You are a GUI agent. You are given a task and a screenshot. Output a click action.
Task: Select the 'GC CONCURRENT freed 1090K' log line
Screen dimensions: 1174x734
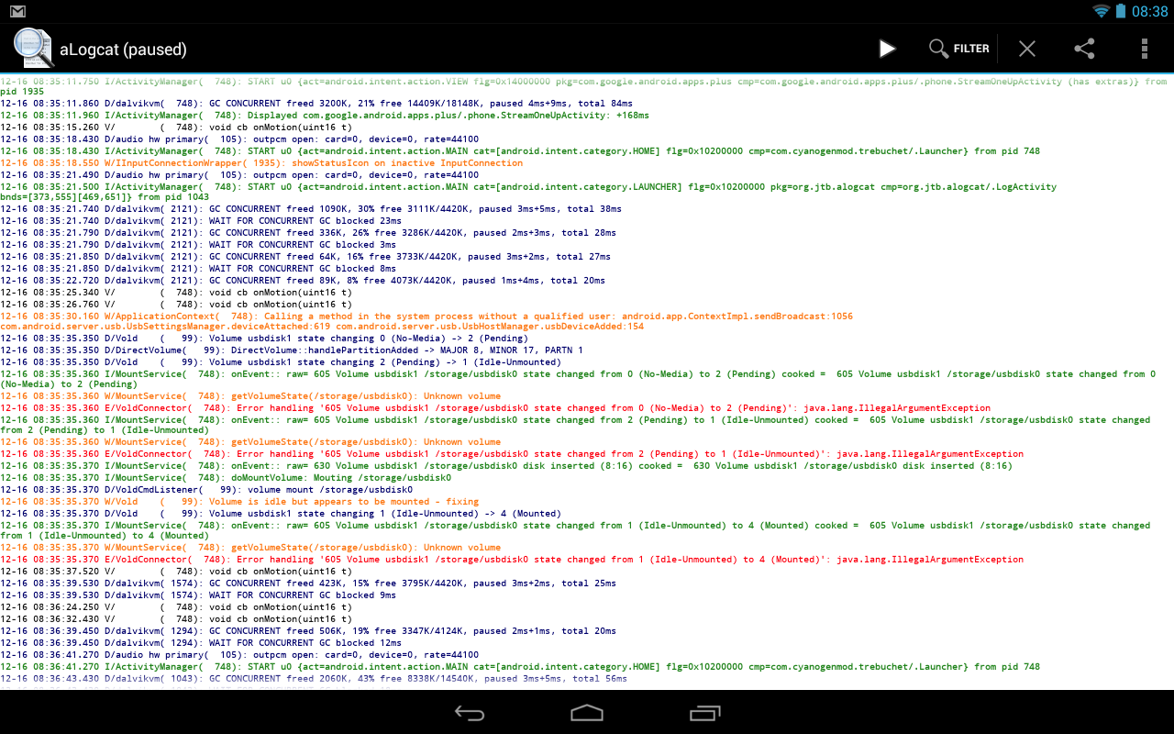(x=311, y=209)
